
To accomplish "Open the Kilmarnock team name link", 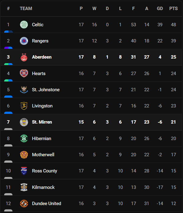I will coord(43,187).
